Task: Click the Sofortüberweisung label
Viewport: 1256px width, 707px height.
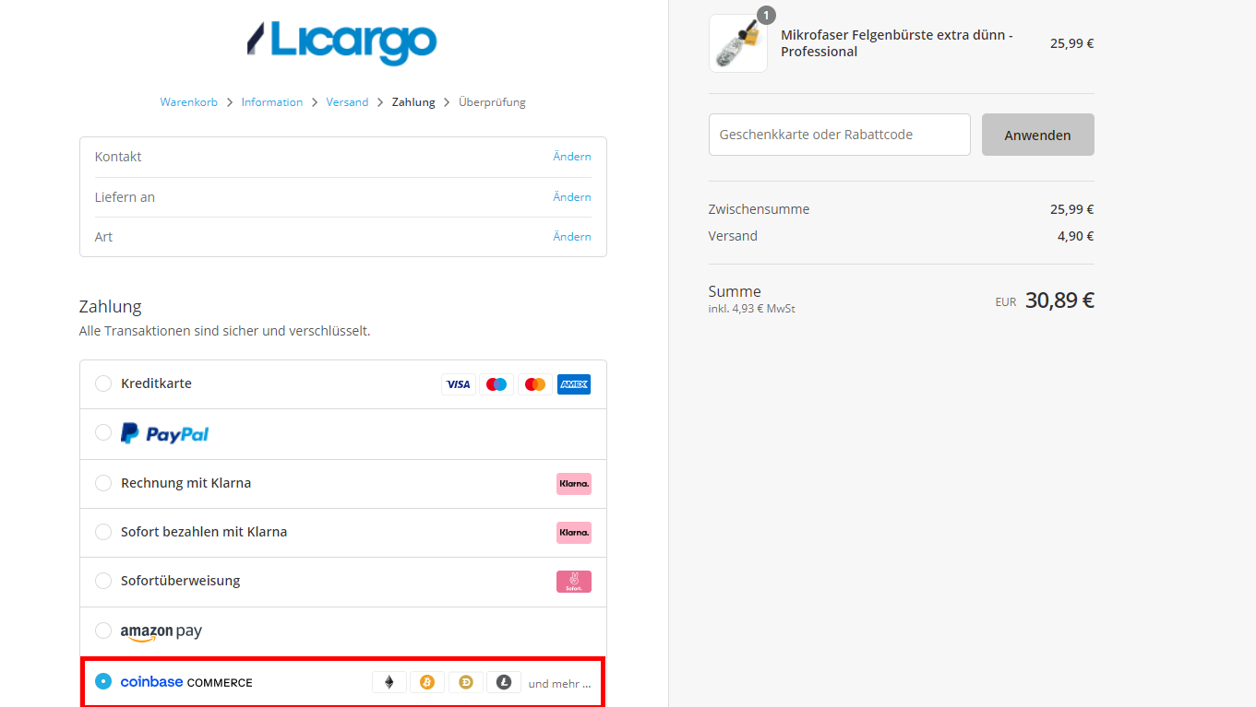Action: coord(180,581)
